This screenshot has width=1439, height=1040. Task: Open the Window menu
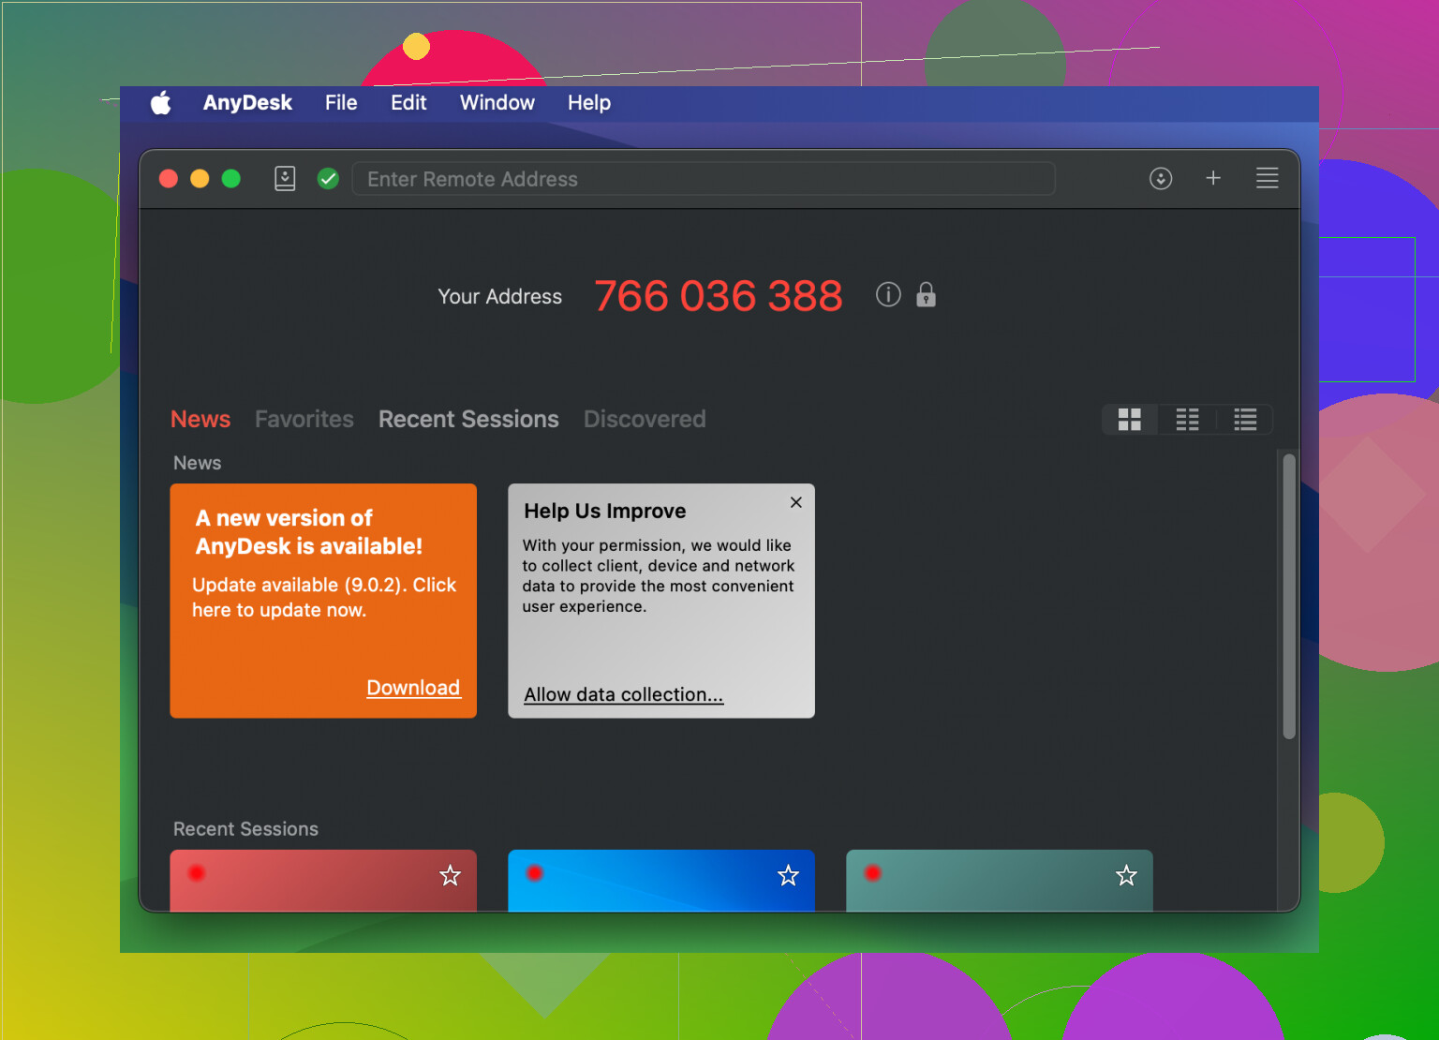pos(497,102)
